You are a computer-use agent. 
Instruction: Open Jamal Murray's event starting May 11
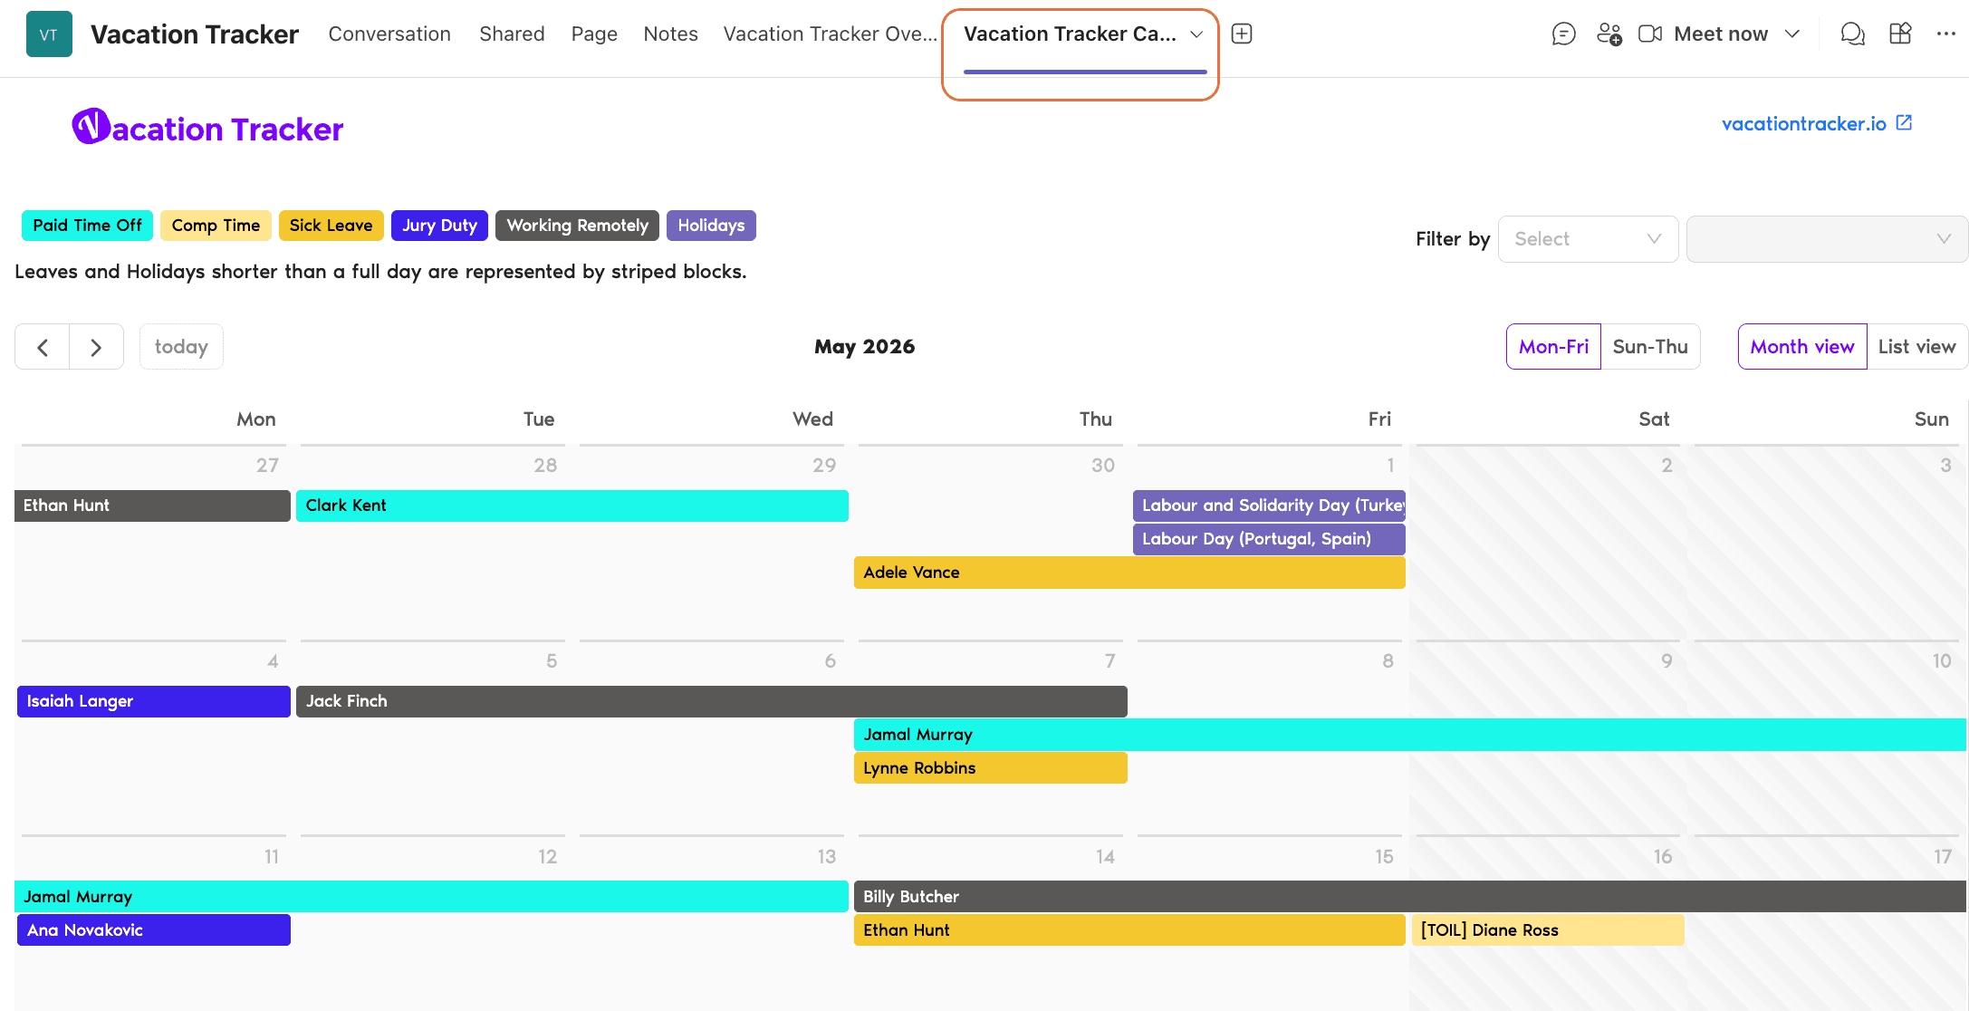[431, 897]
